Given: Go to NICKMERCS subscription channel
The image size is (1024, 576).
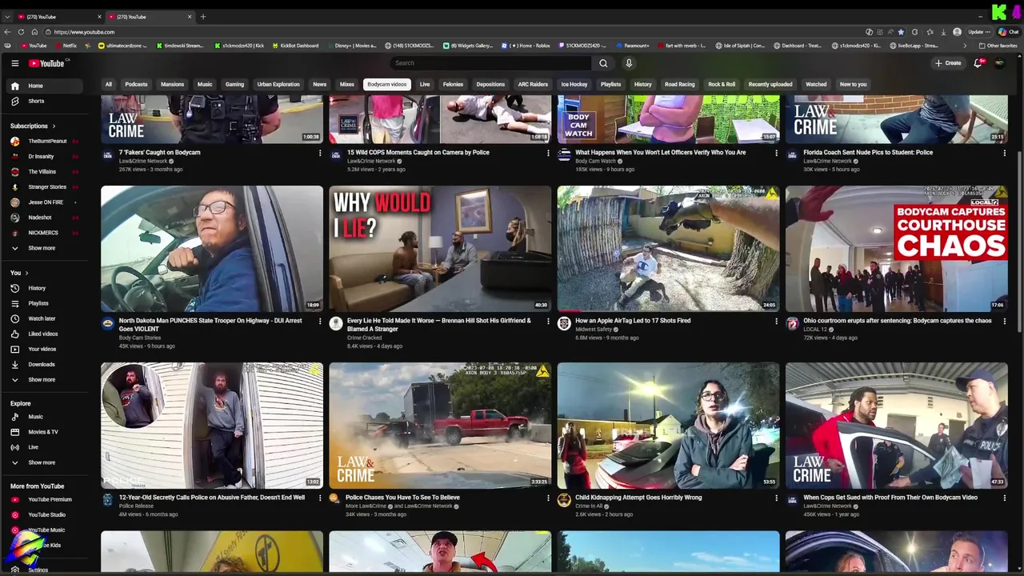Looking at the screenshot, I should tap(42, 233).
